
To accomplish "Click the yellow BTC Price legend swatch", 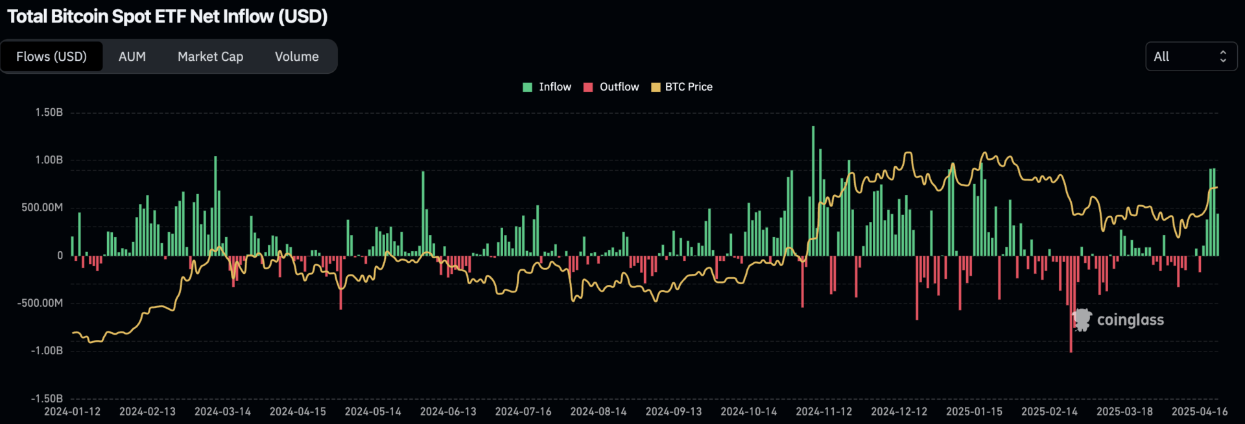I will pos(656,87).
